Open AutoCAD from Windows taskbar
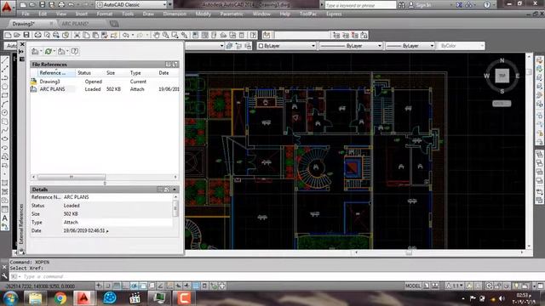The image size is (545, 306). click(83, 298)
